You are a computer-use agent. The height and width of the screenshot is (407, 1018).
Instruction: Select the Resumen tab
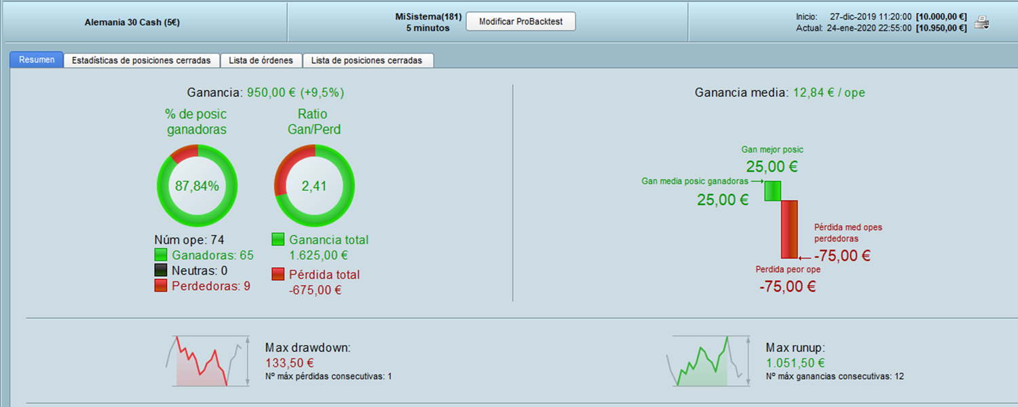coord(36,60)
